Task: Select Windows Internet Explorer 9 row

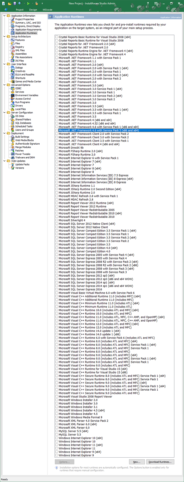Action: [x=114, y=455]
